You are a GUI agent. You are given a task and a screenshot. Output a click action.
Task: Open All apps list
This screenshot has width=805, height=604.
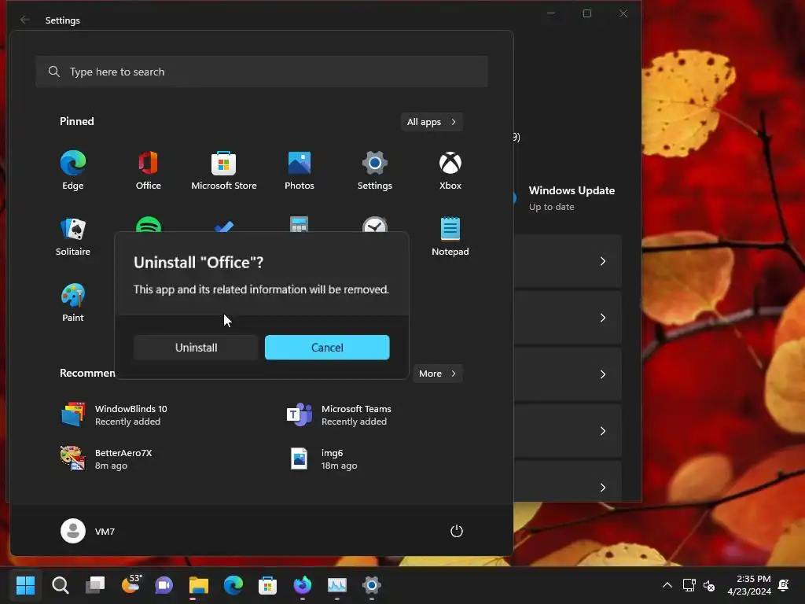[x=432, y=122]
